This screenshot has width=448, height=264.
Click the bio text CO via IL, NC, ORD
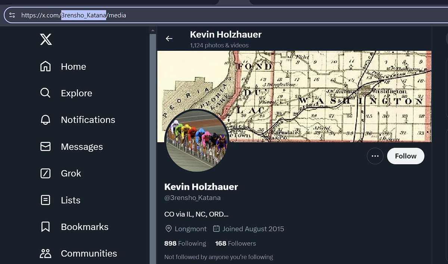pyautogui.click(x=196, y=214)
